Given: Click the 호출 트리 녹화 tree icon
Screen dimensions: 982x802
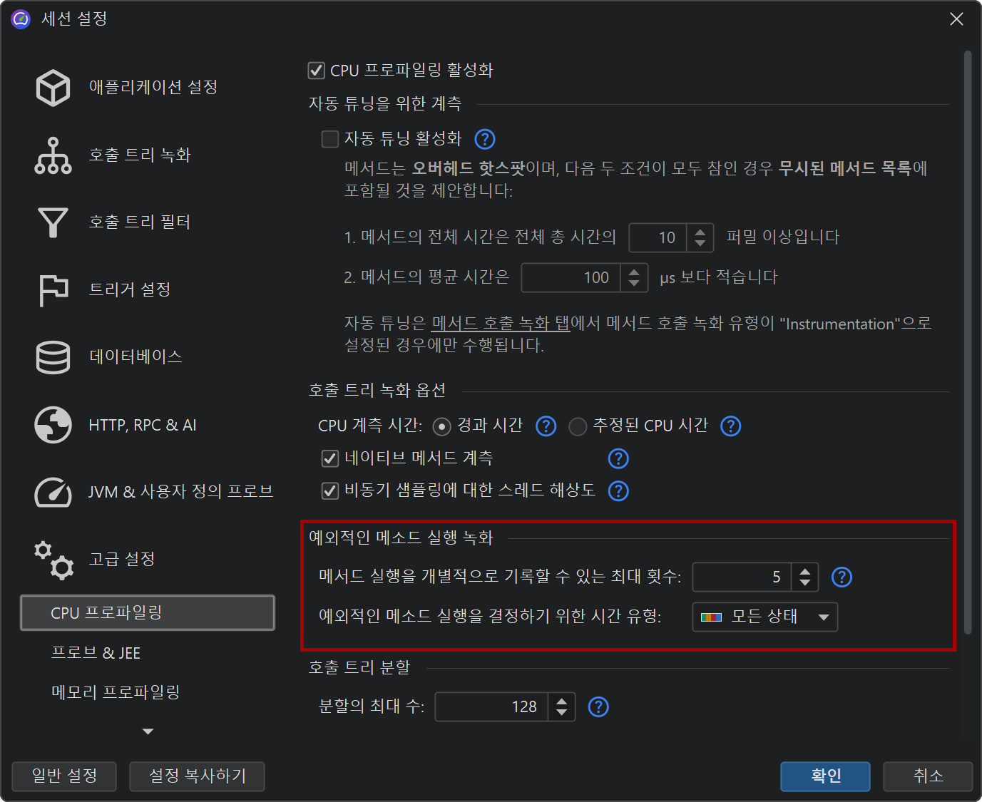Looking at the screenshot, I should (x=53, y=155).
